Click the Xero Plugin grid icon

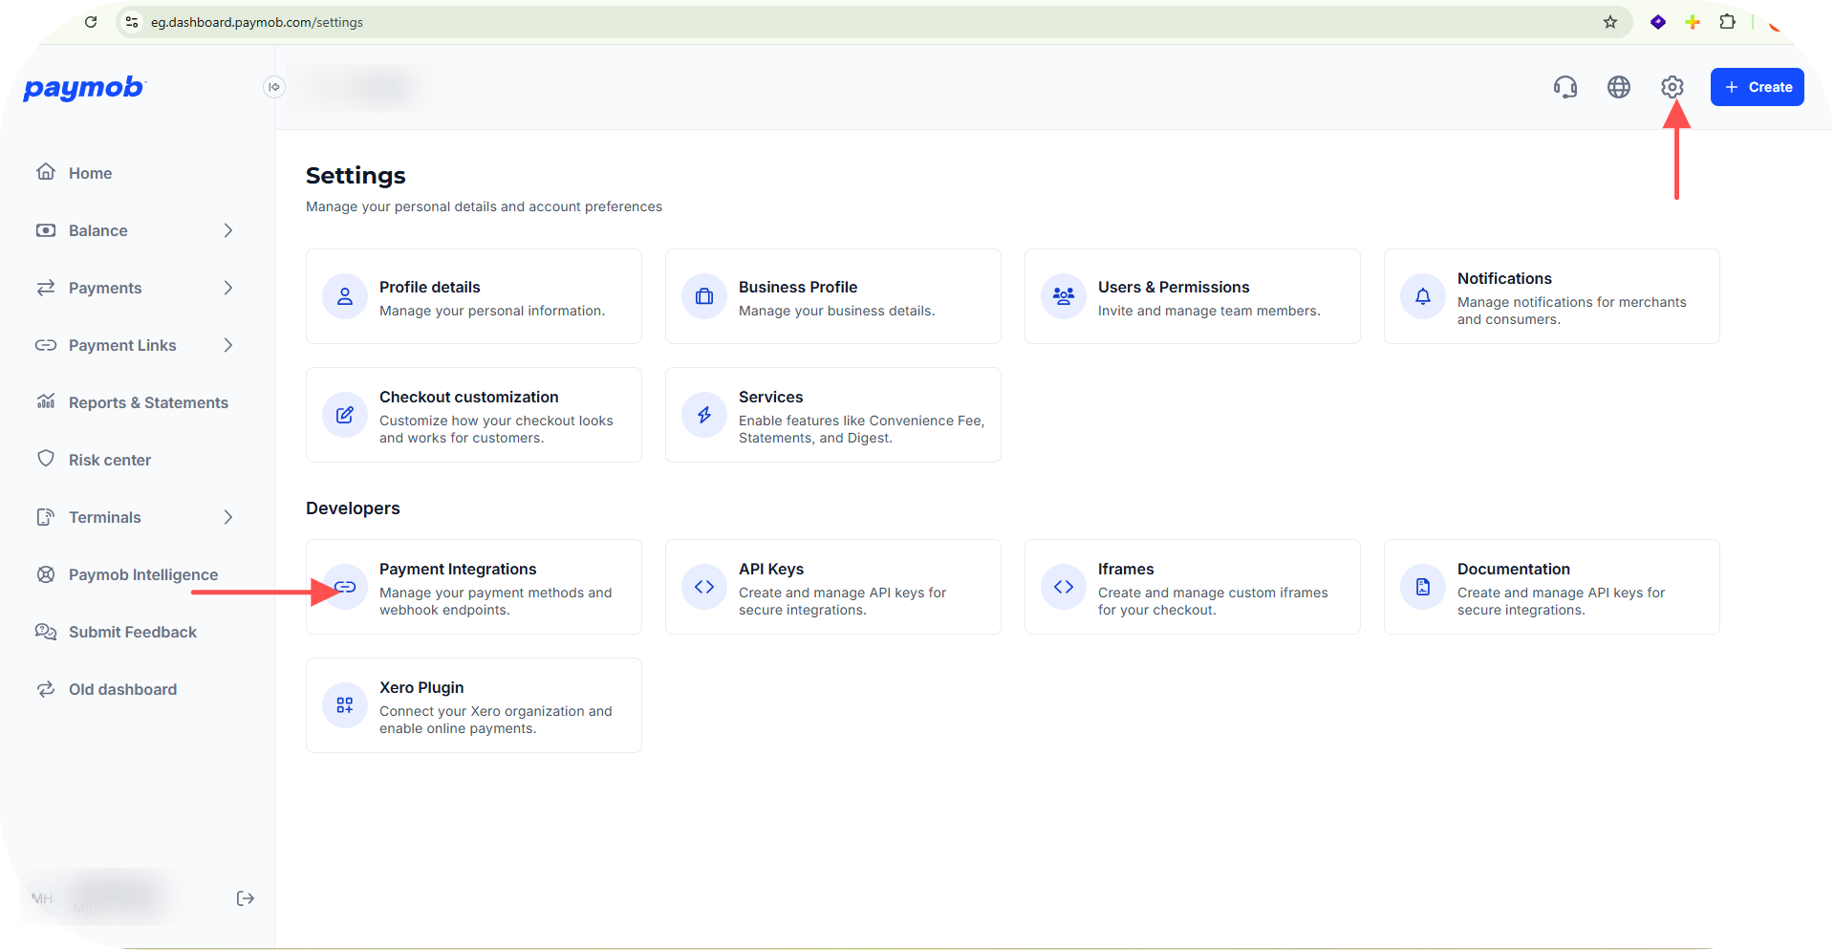click(x=345, y=705)
